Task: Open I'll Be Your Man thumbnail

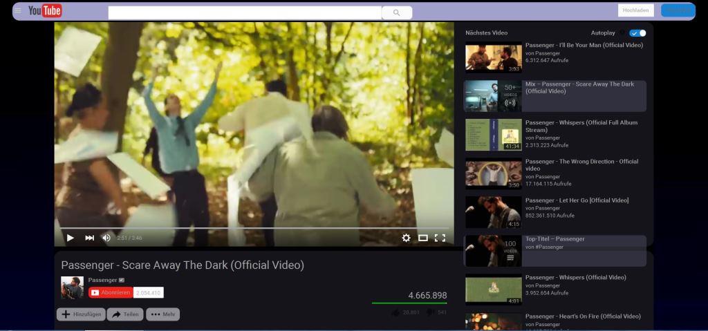Action: point(494,57)
